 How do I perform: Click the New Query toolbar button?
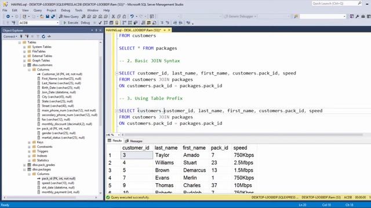tap(69, 16)
